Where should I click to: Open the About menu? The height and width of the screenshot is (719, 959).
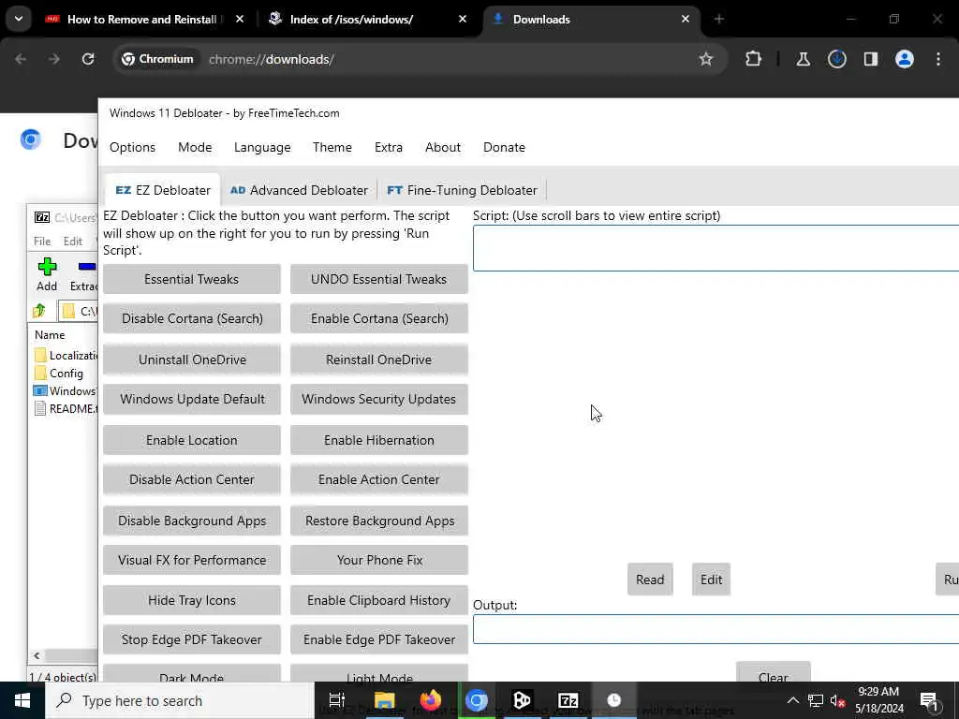tap(443, 147)
